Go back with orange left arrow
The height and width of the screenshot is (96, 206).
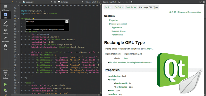(13, 2)
